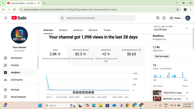This screenshot has height=109, width=194.
Task: Switch to the Content analytics tab
Action: [63, 30]
